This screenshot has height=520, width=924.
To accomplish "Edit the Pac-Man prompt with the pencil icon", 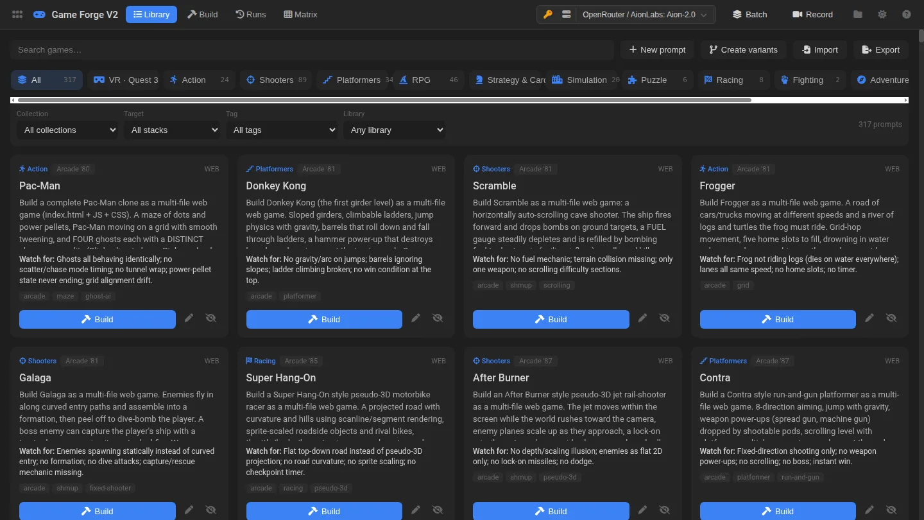I will point(189,318).
